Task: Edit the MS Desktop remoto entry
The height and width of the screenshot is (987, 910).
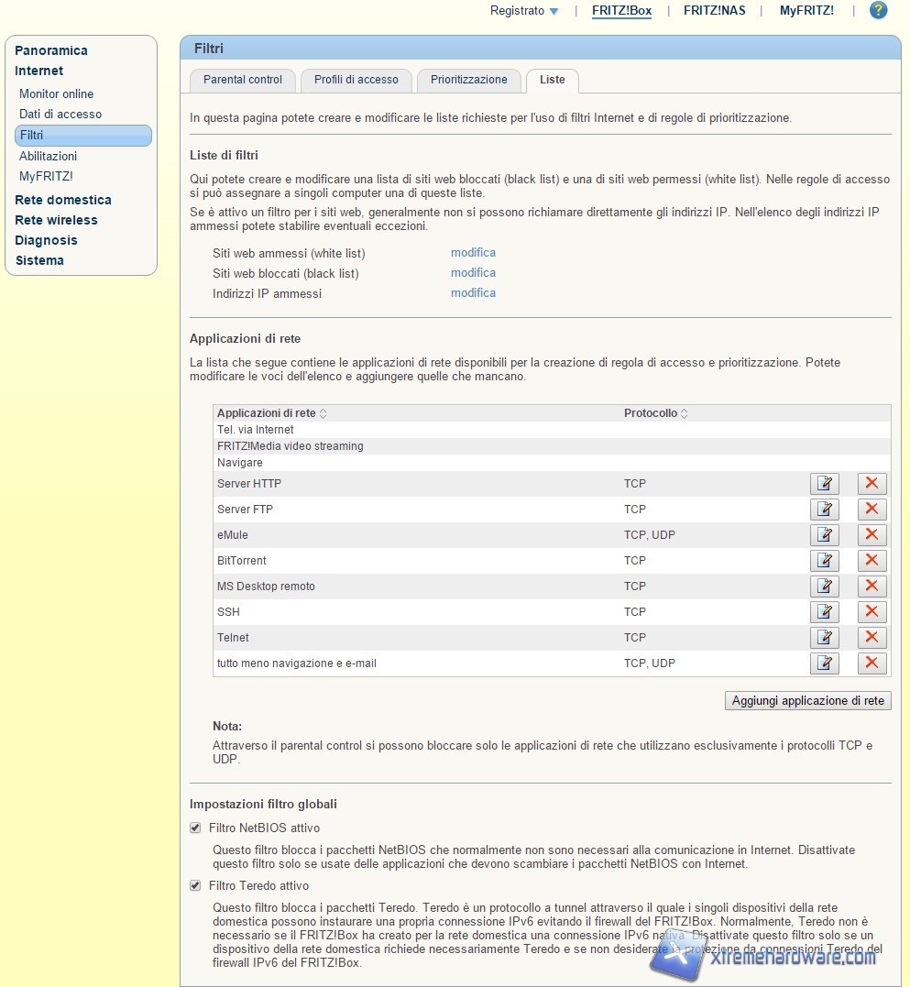Action: pos(824,587)
